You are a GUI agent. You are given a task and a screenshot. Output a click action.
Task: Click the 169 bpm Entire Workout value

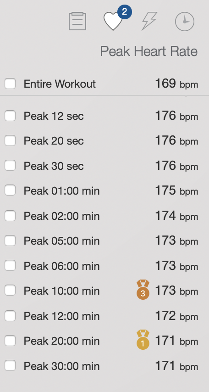tap(176, 84)
